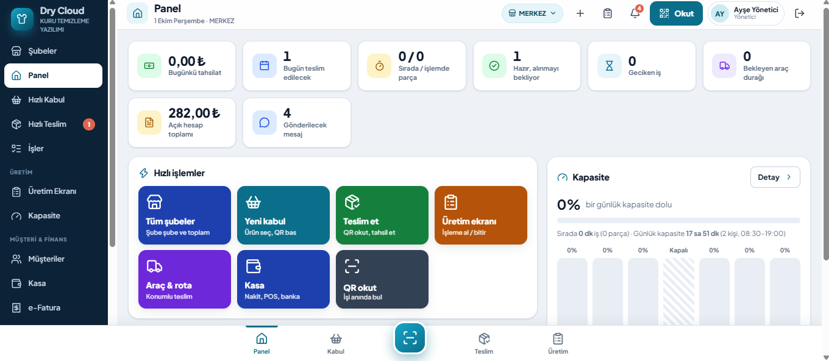The width and height of the screenshot is (829, 361).
Task: Click the striped Kapalı day column
Action: tap(678, 291)
